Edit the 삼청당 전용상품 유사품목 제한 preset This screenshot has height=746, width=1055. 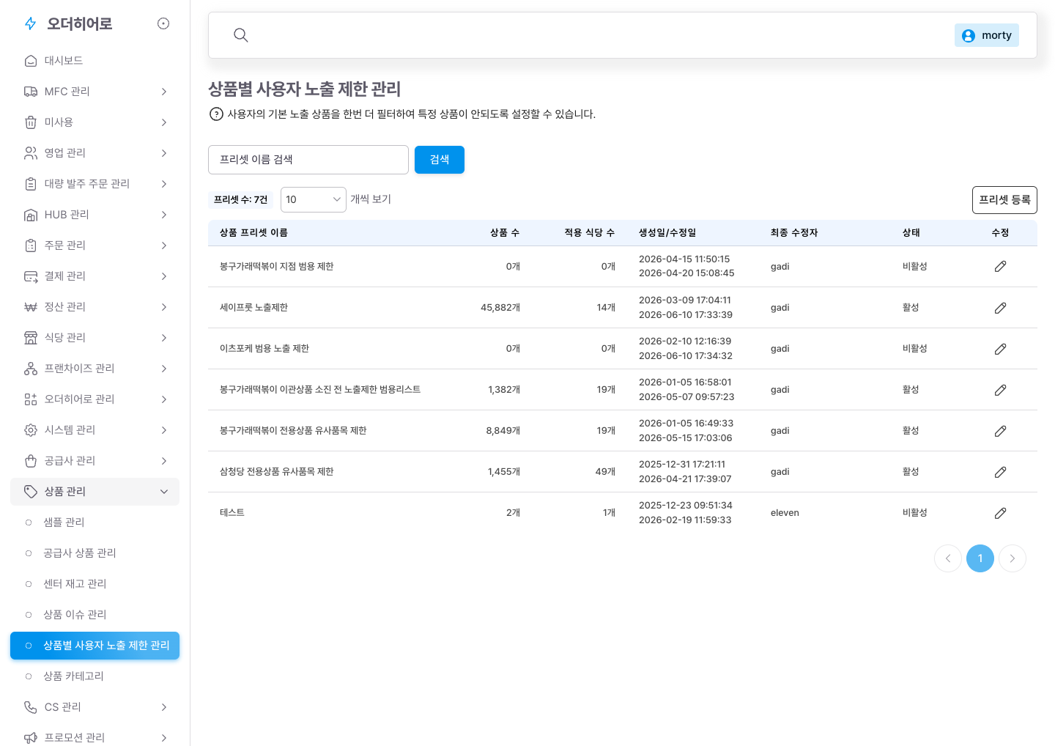(x=1000, y=472)
